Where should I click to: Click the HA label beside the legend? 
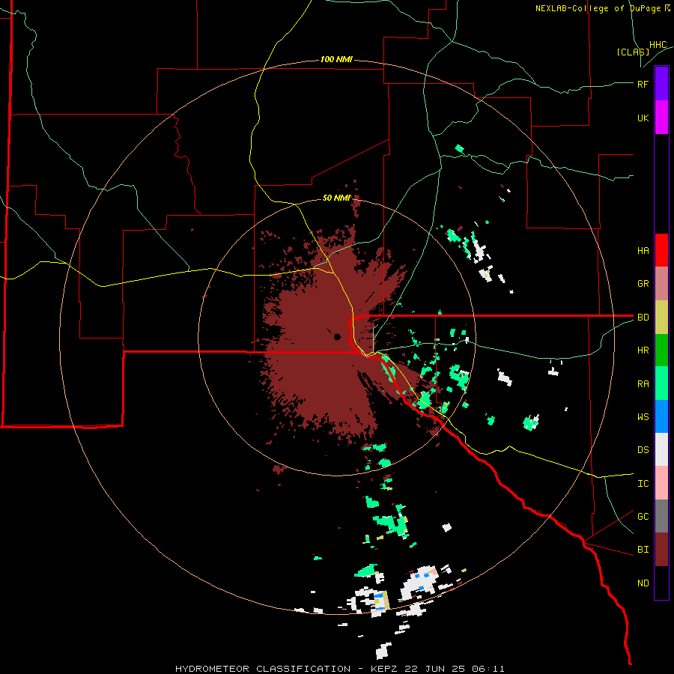(x=643, y=251)
